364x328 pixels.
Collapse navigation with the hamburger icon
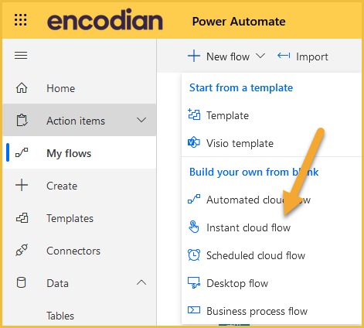coord(21,56)
